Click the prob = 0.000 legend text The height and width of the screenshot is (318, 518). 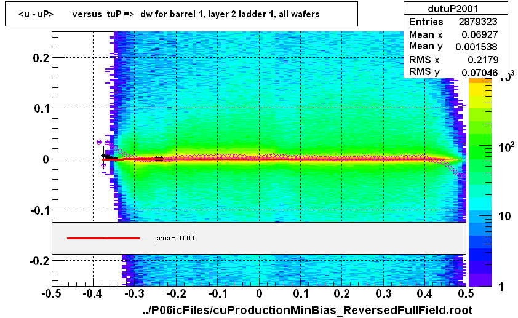[x=175, y=238]
